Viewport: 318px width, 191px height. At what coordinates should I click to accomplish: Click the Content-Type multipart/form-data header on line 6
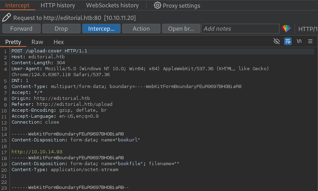(126, 87)
